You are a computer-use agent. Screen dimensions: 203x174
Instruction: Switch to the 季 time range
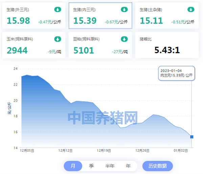tap(91, 166)
